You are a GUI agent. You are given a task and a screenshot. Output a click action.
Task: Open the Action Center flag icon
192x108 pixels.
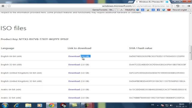click(x=162, y=105)
